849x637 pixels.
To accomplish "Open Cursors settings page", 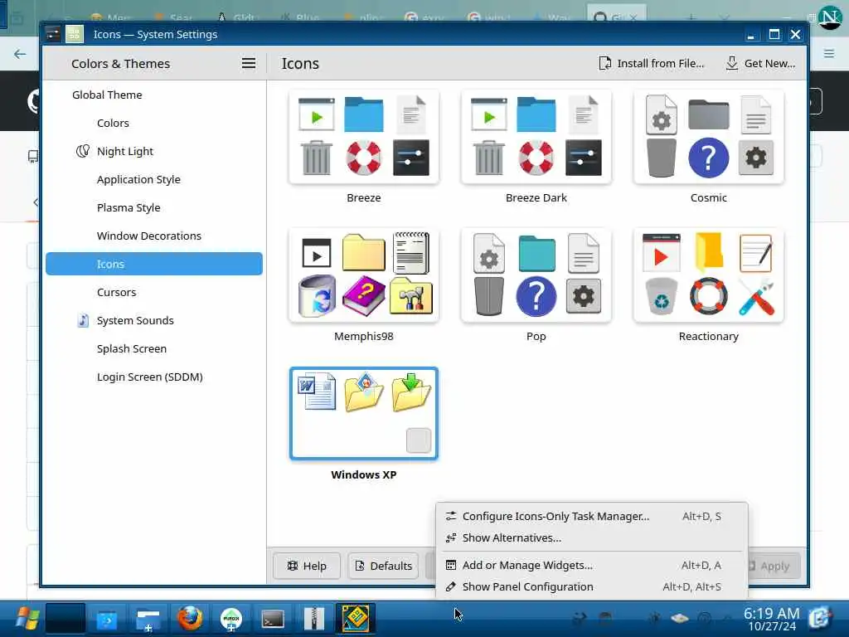I will tap(153, 292).
